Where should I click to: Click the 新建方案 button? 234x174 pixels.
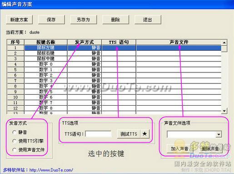point(19,20)
